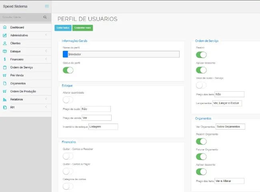This screenshot has width=260, height=192.
Task: Open the Ver Orçamentos dropdown
Action: click(230, 126)
